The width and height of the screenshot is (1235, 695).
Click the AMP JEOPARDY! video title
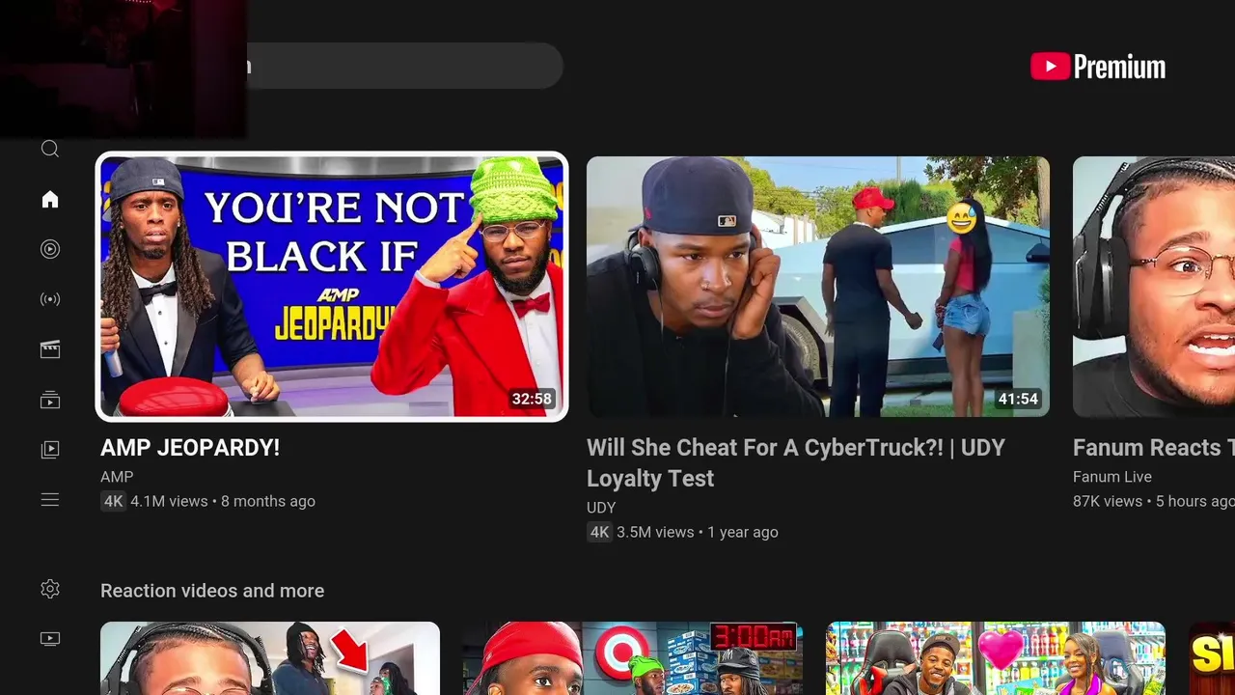190,448
